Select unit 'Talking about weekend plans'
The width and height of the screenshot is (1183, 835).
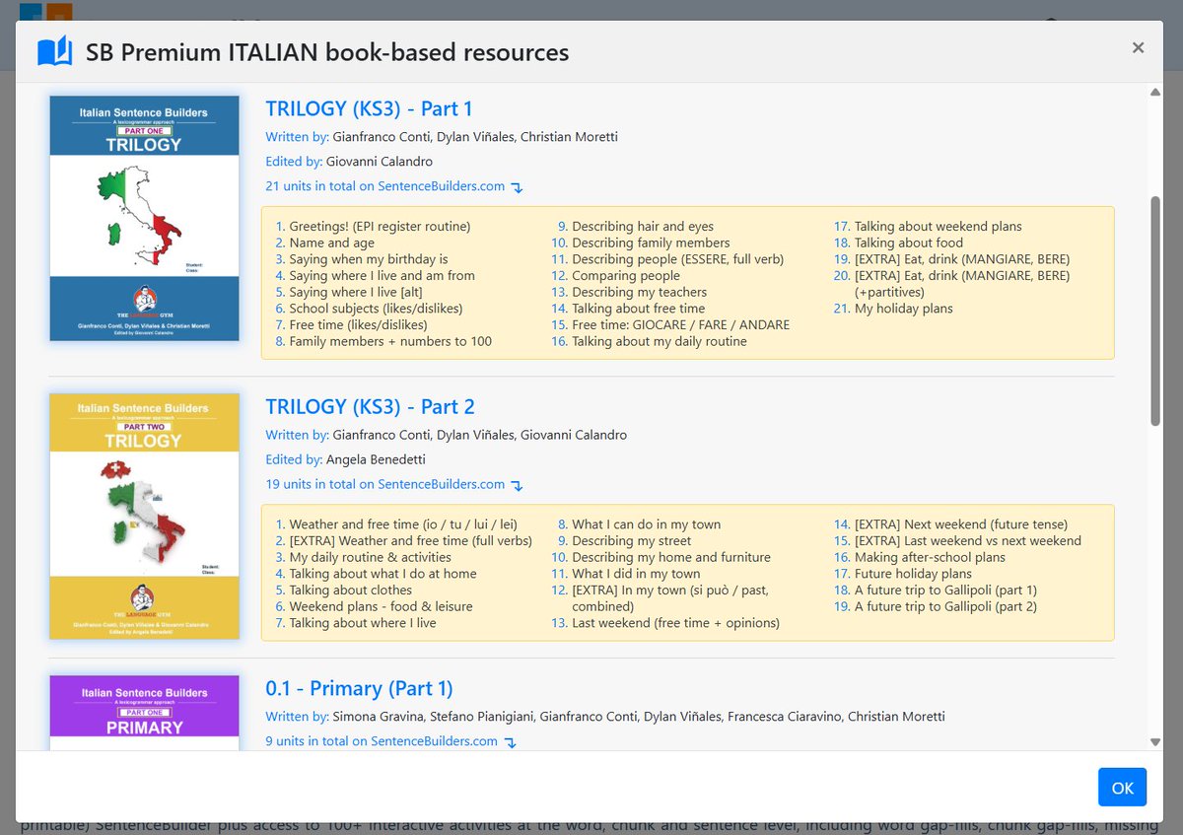[x=938, y=227]
